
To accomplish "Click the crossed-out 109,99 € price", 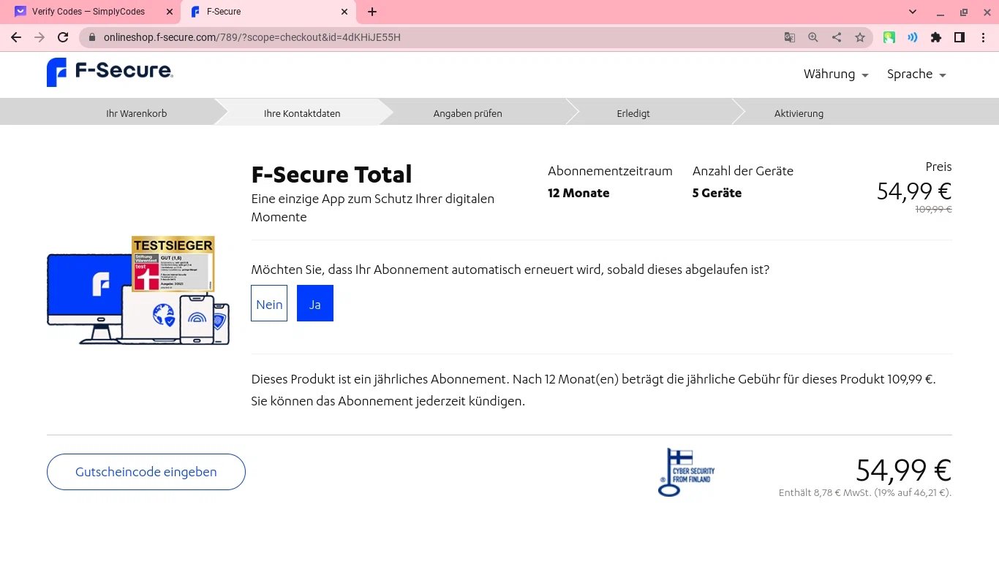I will coord(934,209).
